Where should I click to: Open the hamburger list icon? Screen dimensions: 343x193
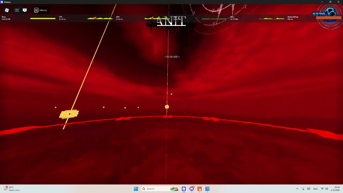tap(17, 10)
